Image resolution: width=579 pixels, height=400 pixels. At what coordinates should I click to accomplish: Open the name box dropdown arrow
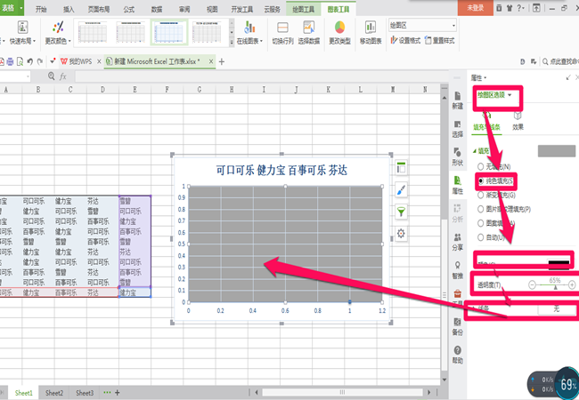click(x=28, y=76)
